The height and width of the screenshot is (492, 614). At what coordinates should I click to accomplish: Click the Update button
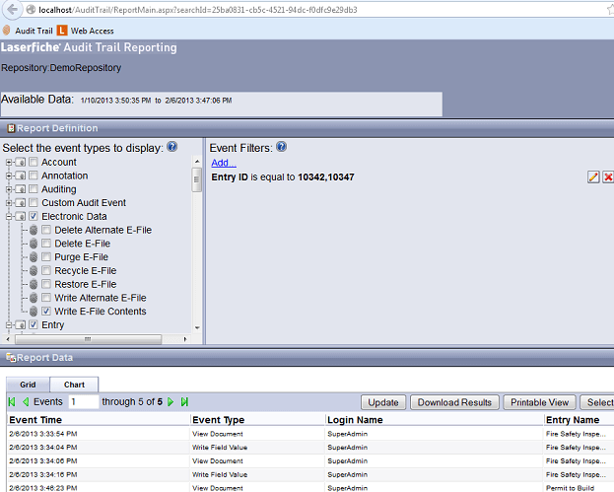[x=383, y=402]
